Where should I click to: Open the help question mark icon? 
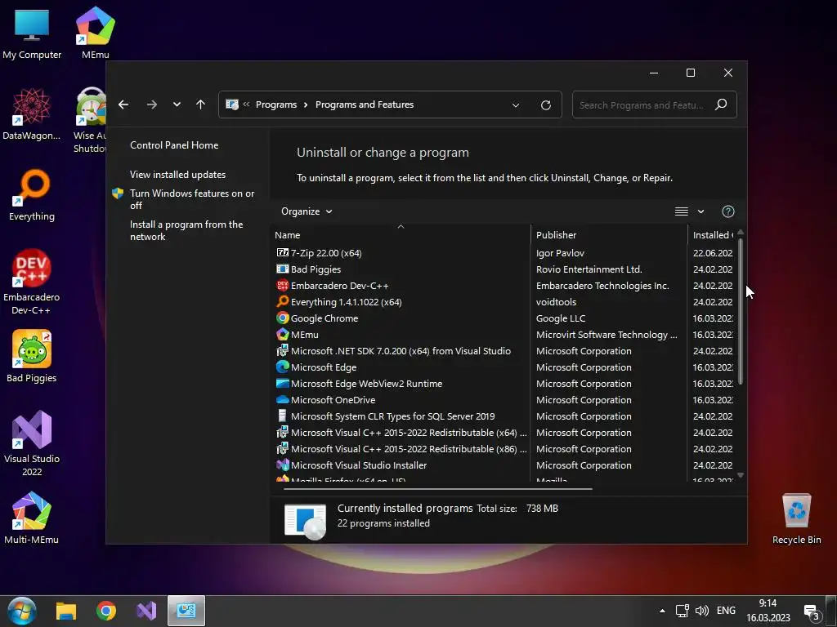pos(728,211)
